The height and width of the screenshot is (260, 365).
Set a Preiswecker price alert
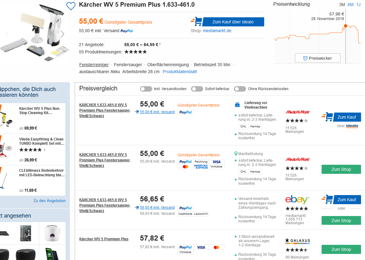pos(317,58)
